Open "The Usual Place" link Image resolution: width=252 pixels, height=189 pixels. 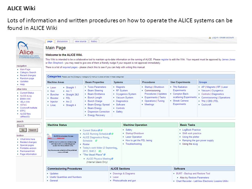[93, 155]
